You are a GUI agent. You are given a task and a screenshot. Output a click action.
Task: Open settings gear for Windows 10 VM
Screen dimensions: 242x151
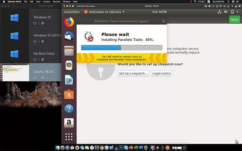tap(43, 23)
